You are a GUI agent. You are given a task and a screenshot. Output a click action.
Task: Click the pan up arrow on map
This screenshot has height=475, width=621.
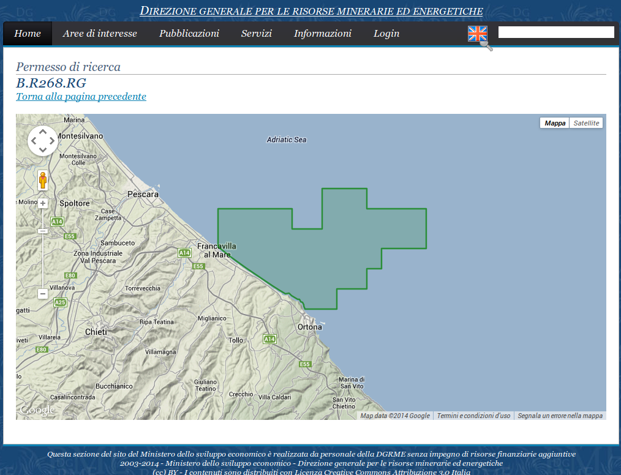tap(43, 132)
